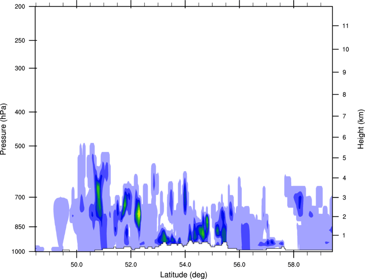Select the 300 pressure tick label

click(x=20, y=68)
